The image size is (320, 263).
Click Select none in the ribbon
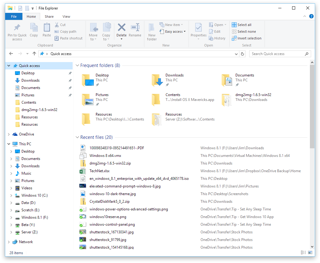click(244, 31)
